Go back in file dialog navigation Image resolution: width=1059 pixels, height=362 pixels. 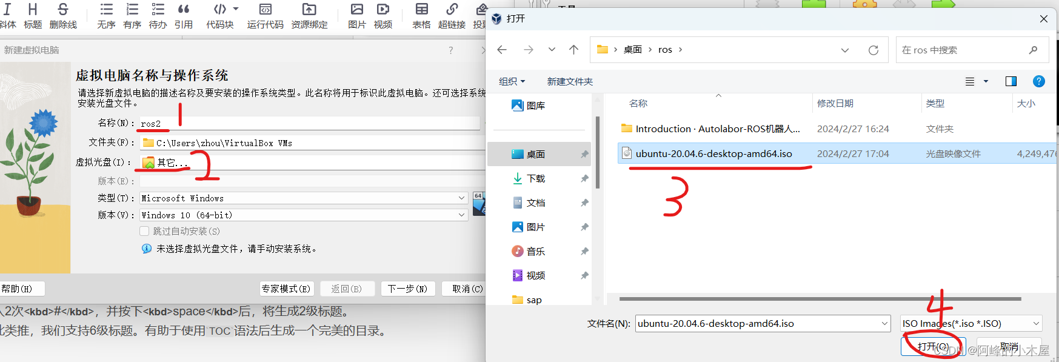click(x=502, y=50)
